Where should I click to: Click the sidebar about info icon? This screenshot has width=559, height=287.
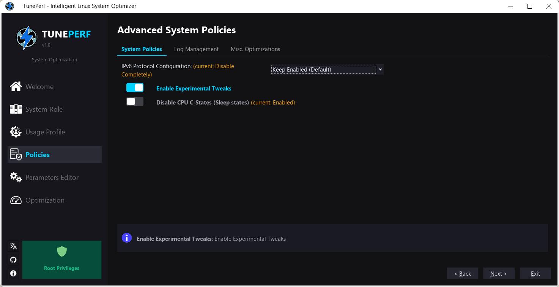[13, 273]
